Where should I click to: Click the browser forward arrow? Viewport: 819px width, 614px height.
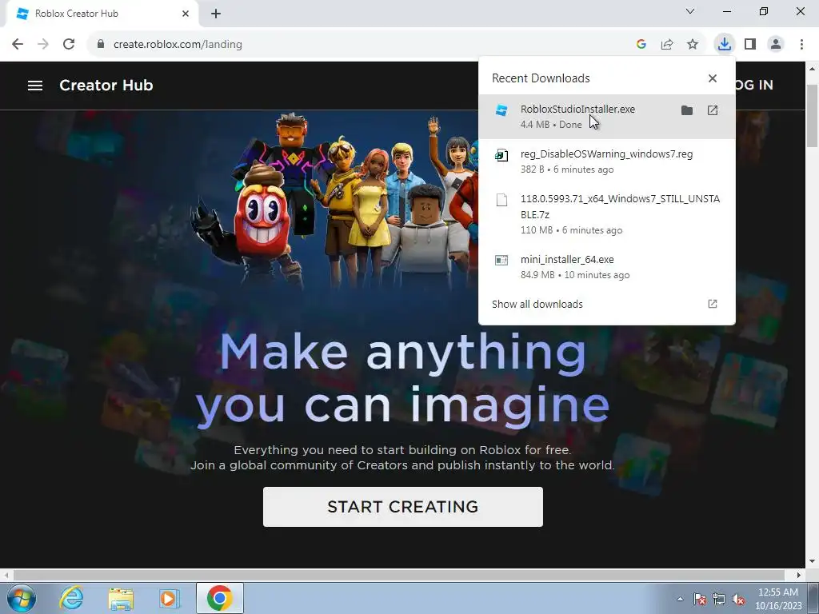(x=43, y=45)
